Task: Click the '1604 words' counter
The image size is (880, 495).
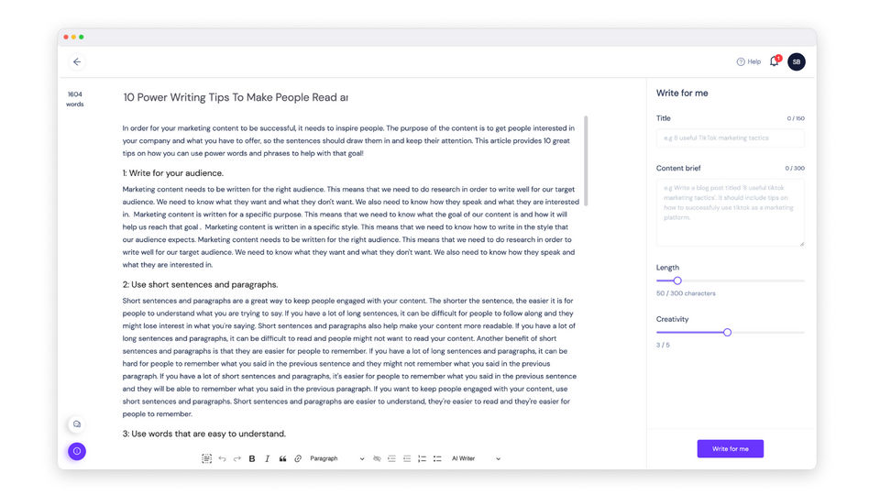Action: [x=74, y=99]
